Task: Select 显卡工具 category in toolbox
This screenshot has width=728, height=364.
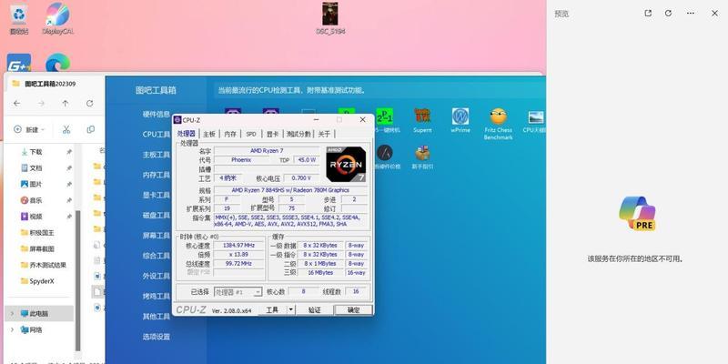Action: [x=156, y=195]
